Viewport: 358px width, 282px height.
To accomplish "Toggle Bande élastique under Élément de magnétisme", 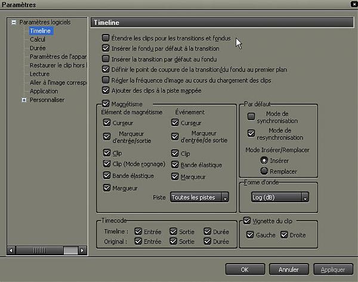I will pyautogui.click(x=107, y=176).
